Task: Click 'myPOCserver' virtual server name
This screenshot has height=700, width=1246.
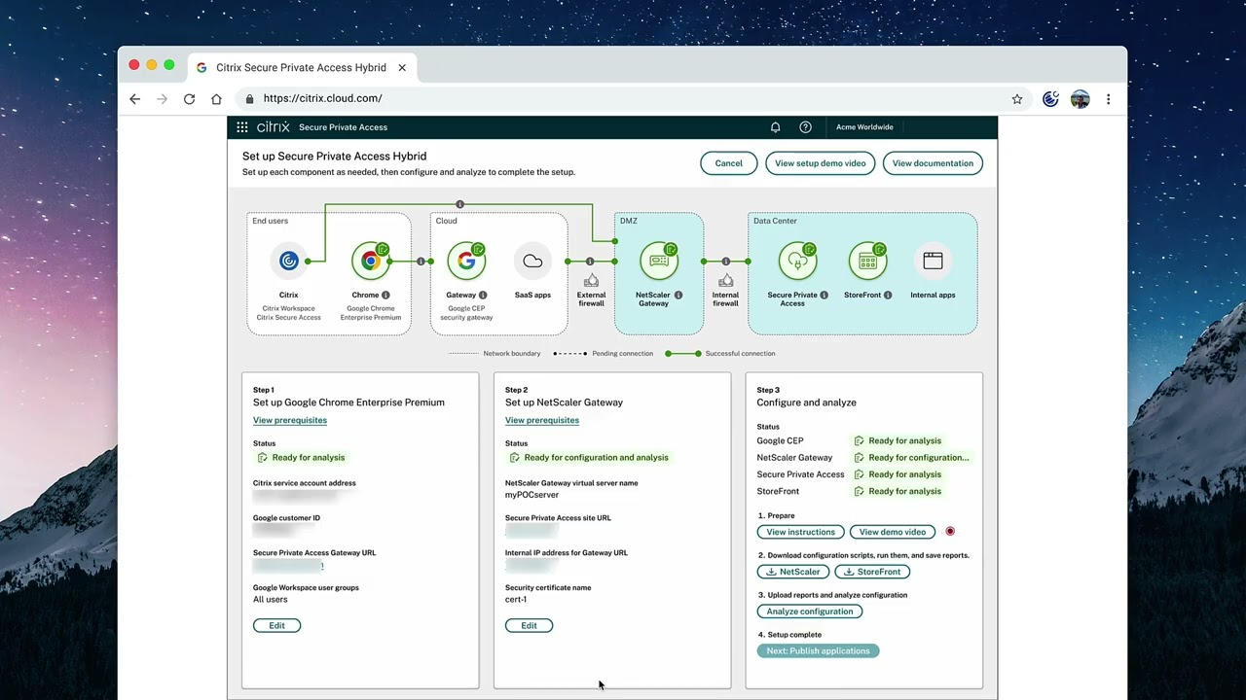Action: [531, 495]
